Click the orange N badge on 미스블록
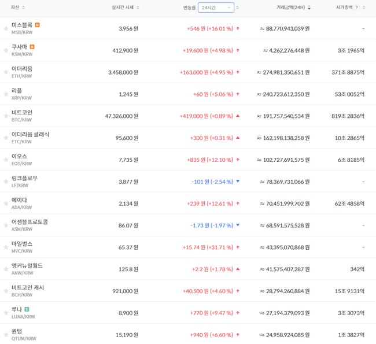 click(x=37, y=25)
